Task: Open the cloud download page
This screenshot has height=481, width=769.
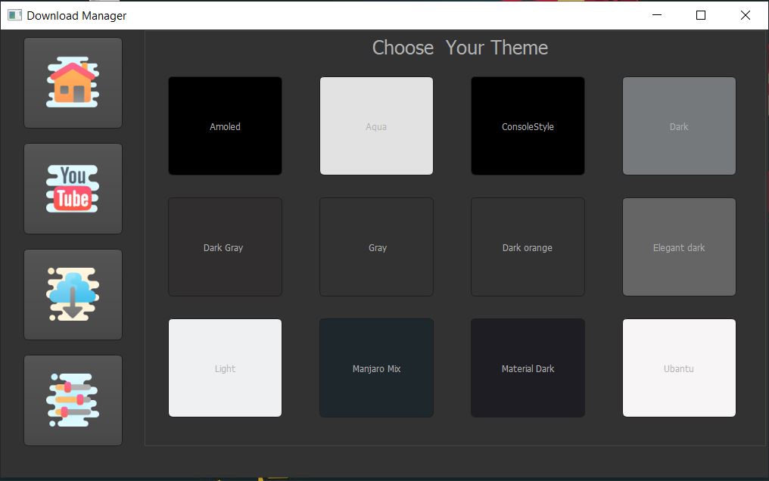Action: 73,294
